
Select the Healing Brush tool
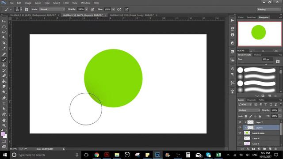pos(4,54)
